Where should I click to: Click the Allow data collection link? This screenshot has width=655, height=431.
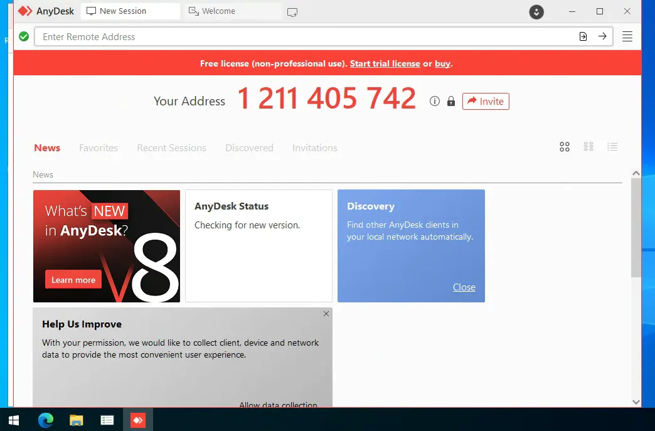tap(278, 404)
